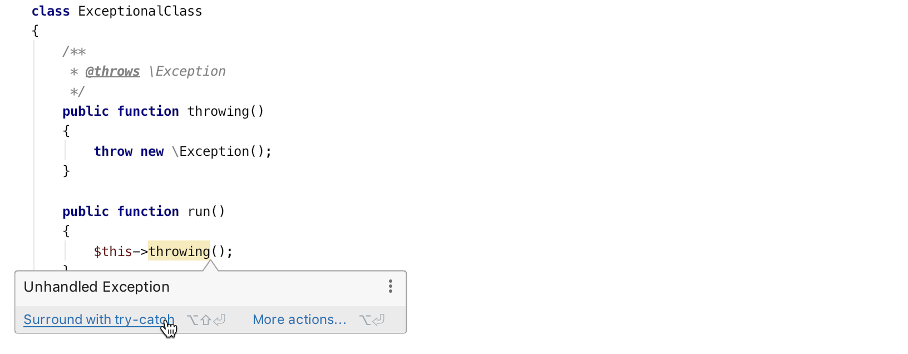This screenshot has height=354, width=908.
Task: Click the new keyword before \Exception()
Action: pyautogui.click(x=152, y=151)
